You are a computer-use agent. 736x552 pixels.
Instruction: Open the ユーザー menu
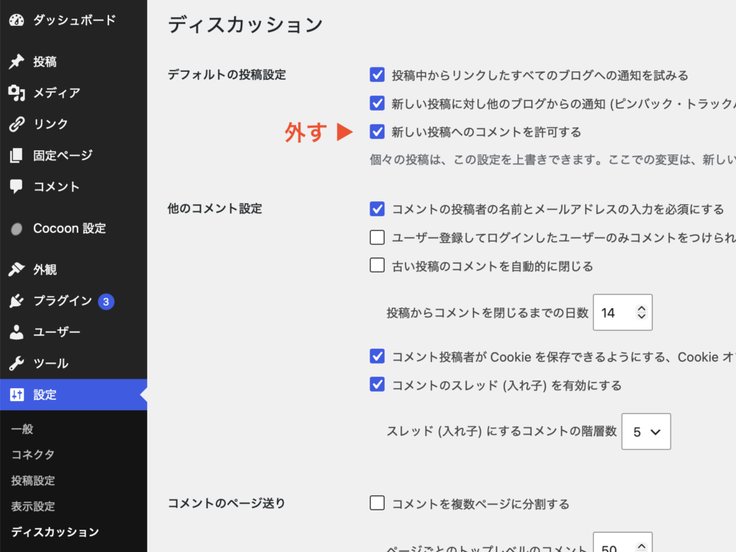tap(73, 332)
